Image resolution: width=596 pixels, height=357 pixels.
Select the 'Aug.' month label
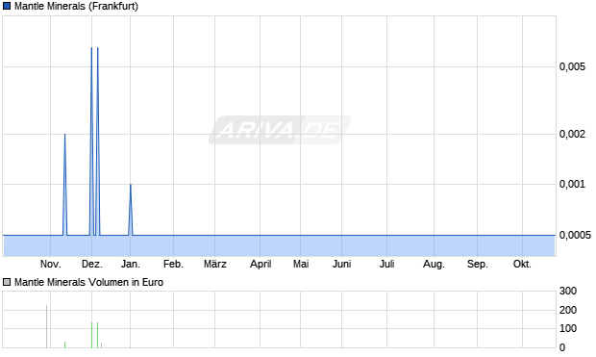(x=434, y=264)
